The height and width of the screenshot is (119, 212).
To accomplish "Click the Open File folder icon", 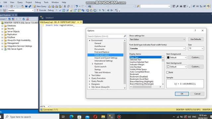I will (23, 6).
